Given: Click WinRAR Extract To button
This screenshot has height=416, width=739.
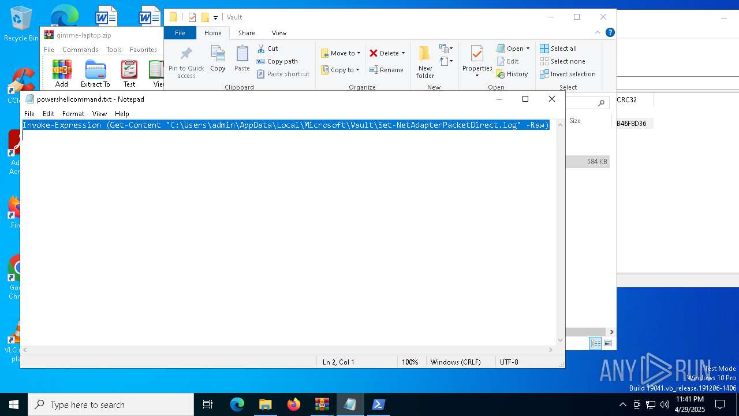Looking at the screenshot, I should click(x=95, y=73).
